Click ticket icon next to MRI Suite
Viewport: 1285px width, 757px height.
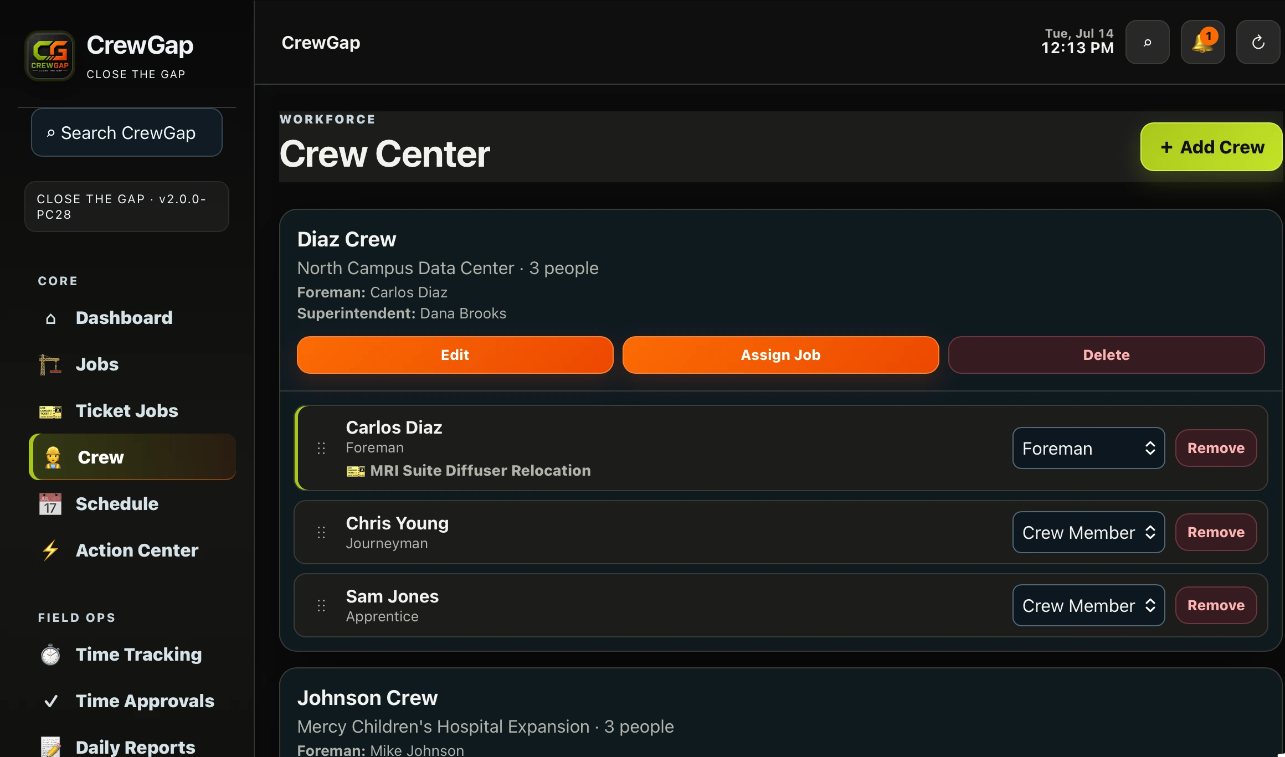tap(356, 471)
